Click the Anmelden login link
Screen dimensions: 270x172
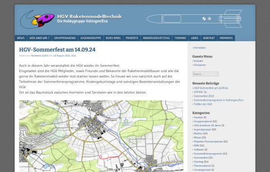coord(200,48)
